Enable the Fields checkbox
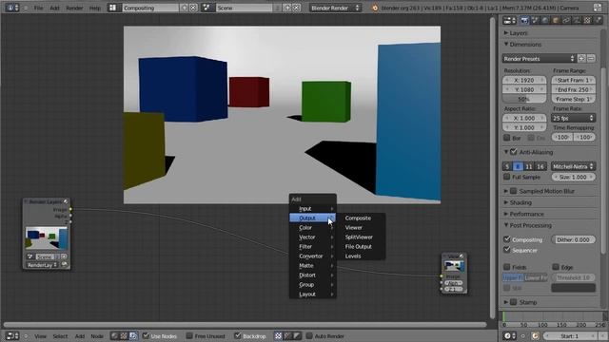Image resolution: width=609 pixels, height=342 pixels. tap(507, 267)
